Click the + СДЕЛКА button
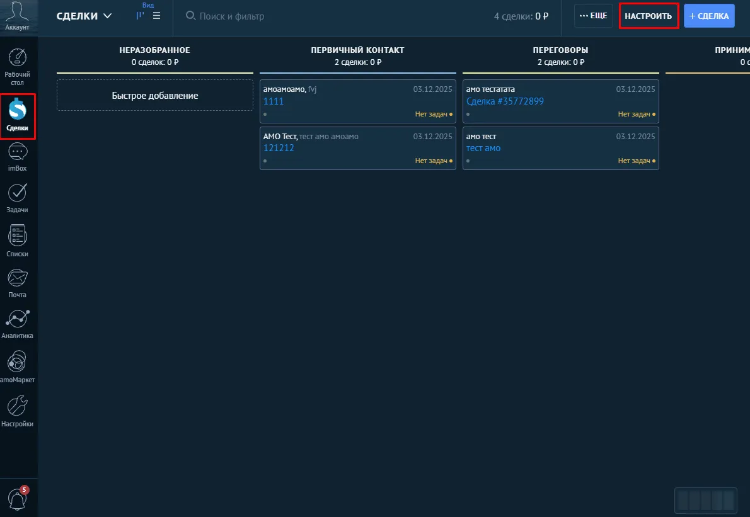750x517 pixels. tap(709, 16)
